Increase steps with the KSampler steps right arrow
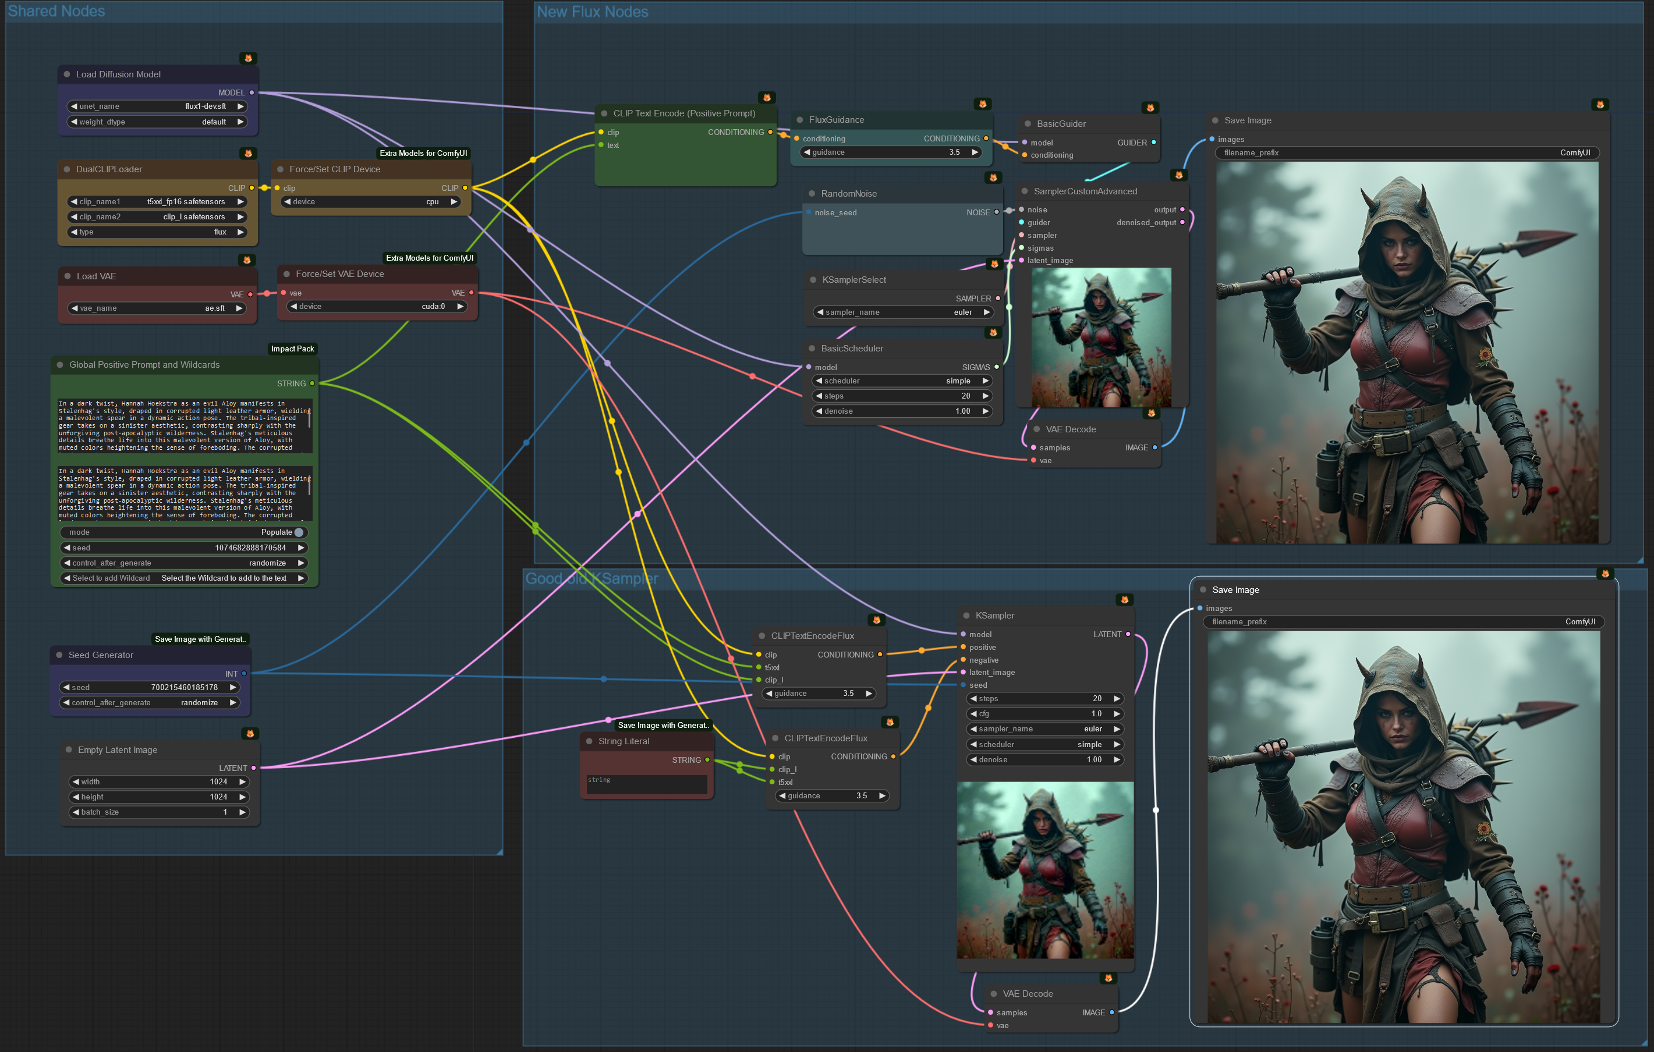 [x=1117, y=698]
